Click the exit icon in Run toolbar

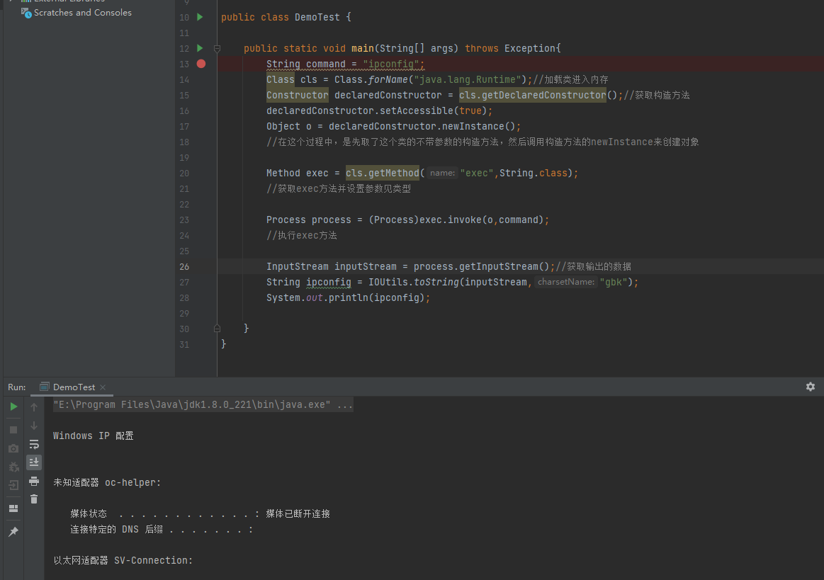[x=13, y=485]
